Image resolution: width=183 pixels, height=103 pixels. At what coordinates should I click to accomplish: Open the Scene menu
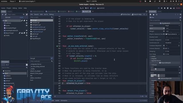(3, 8)
